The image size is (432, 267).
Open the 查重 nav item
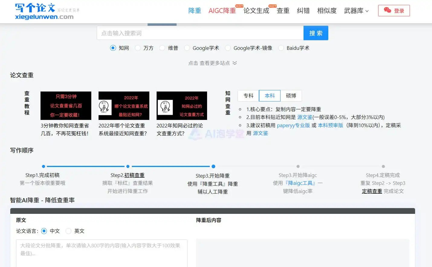(x=283, y=11)
